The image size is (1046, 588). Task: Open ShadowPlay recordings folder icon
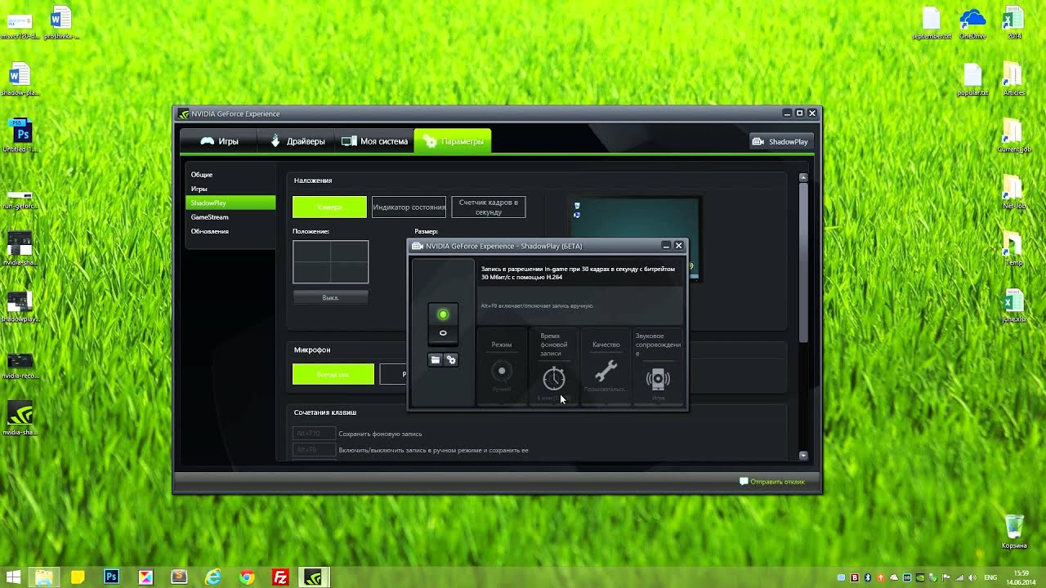tap(436, 359)
